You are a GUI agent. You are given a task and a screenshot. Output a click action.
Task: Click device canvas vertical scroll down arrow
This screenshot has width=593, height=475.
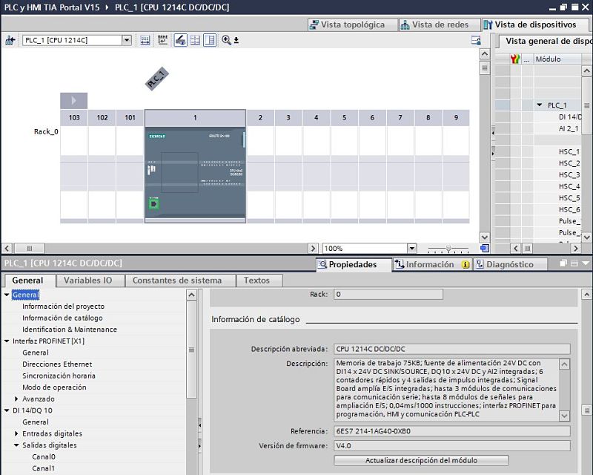tap(485, 237)
